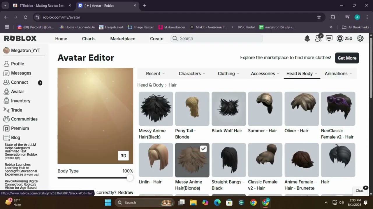Switch to the BTRoblox browser tab

42,6
